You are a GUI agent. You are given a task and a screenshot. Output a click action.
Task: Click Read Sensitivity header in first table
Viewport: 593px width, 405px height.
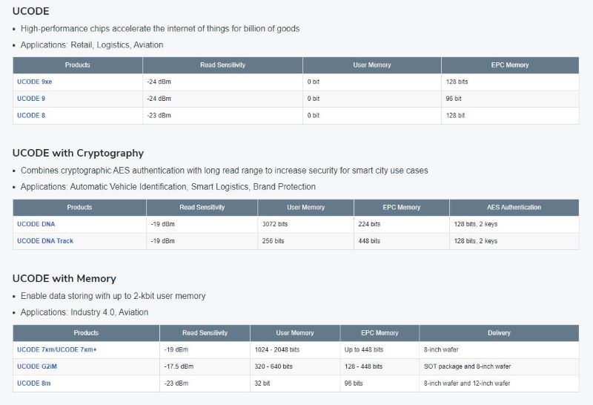coord(223,65)
